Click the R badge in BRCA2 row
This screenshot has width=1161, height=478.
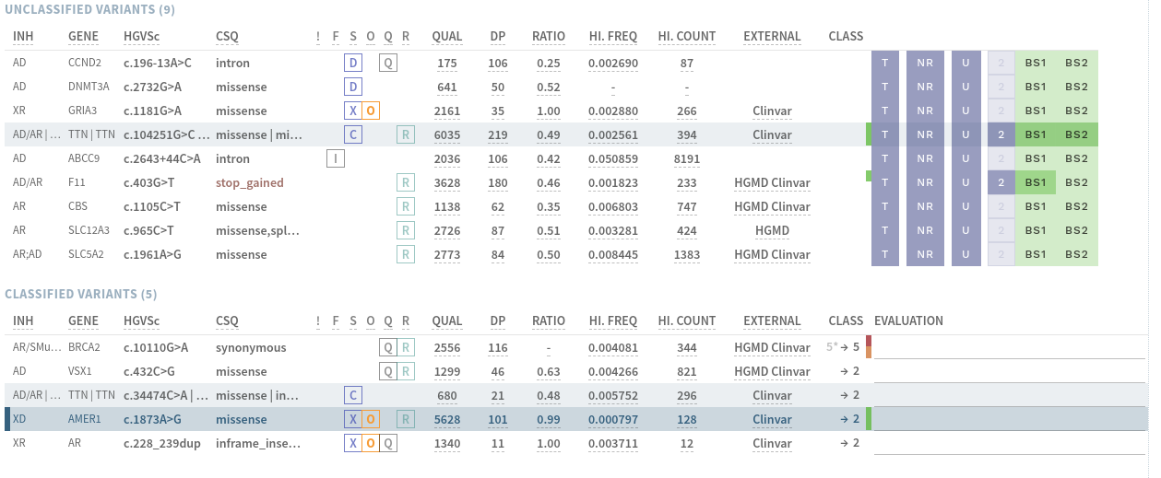coord(407,347)
